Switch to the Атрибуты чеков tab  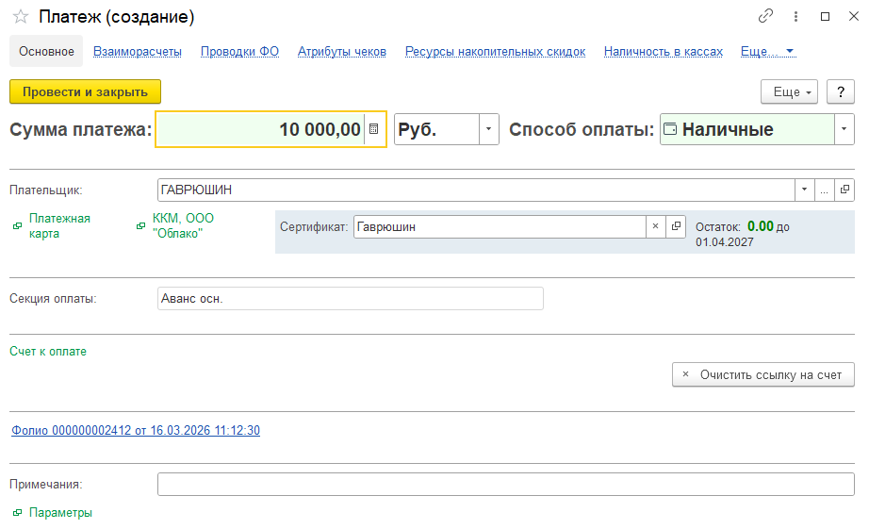coord(342,52)
